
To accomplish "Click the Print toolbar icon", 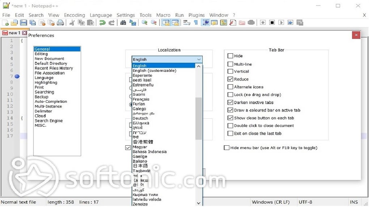I will click(x=60, y=22).
